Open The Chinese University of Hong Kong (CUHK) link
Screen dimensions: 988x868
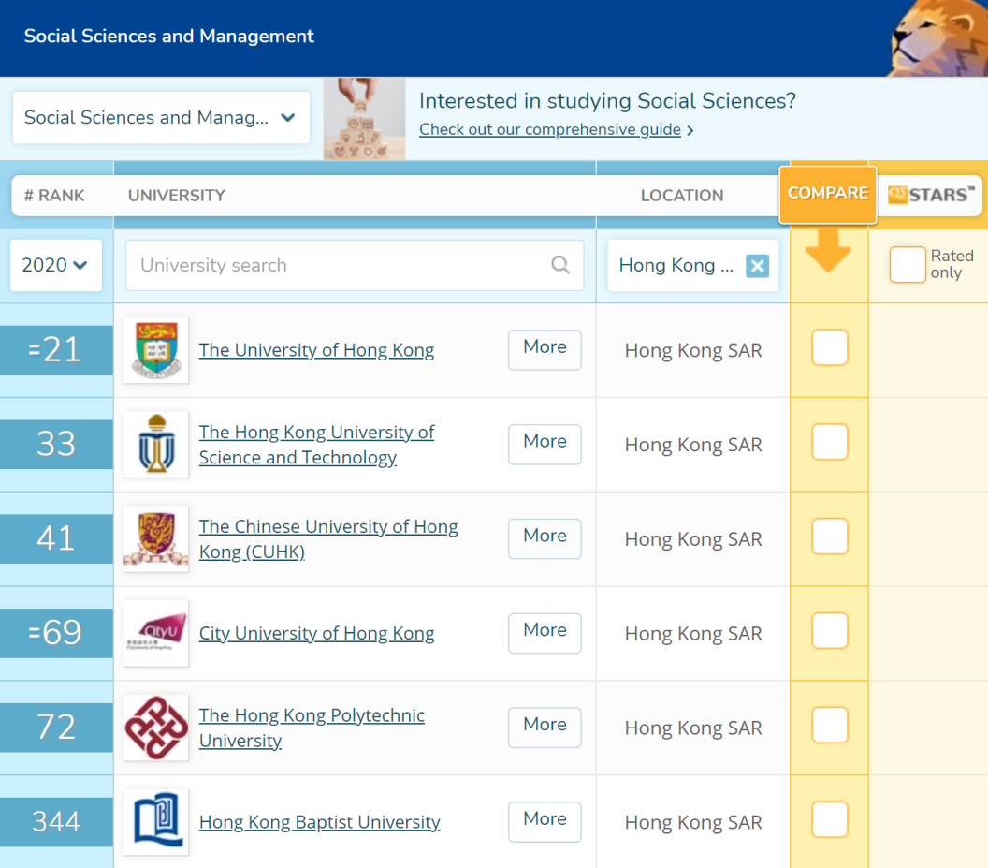pyautogui.click(x=328, y=538)
